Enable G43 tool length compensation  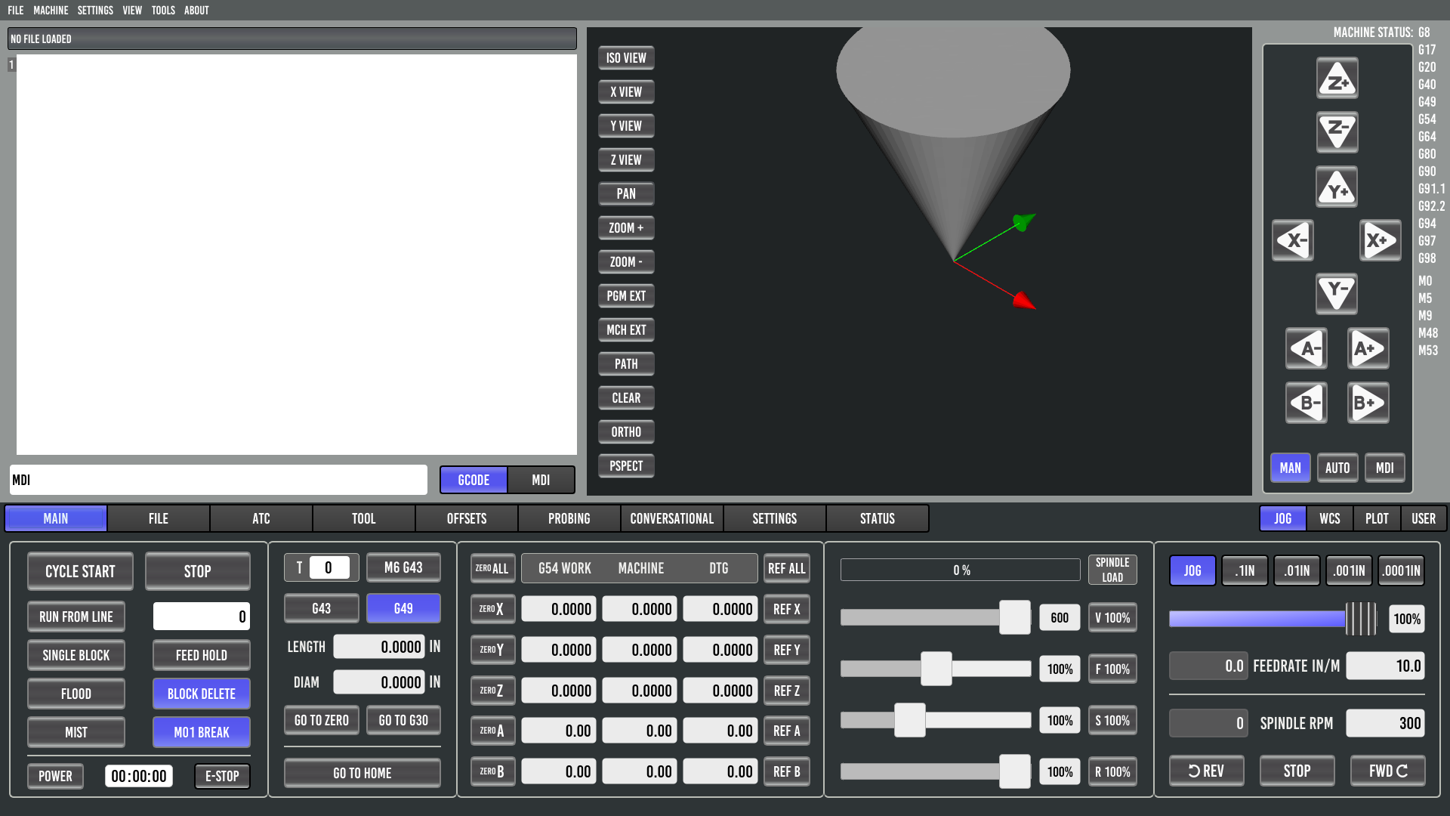(x=321, y=608)
